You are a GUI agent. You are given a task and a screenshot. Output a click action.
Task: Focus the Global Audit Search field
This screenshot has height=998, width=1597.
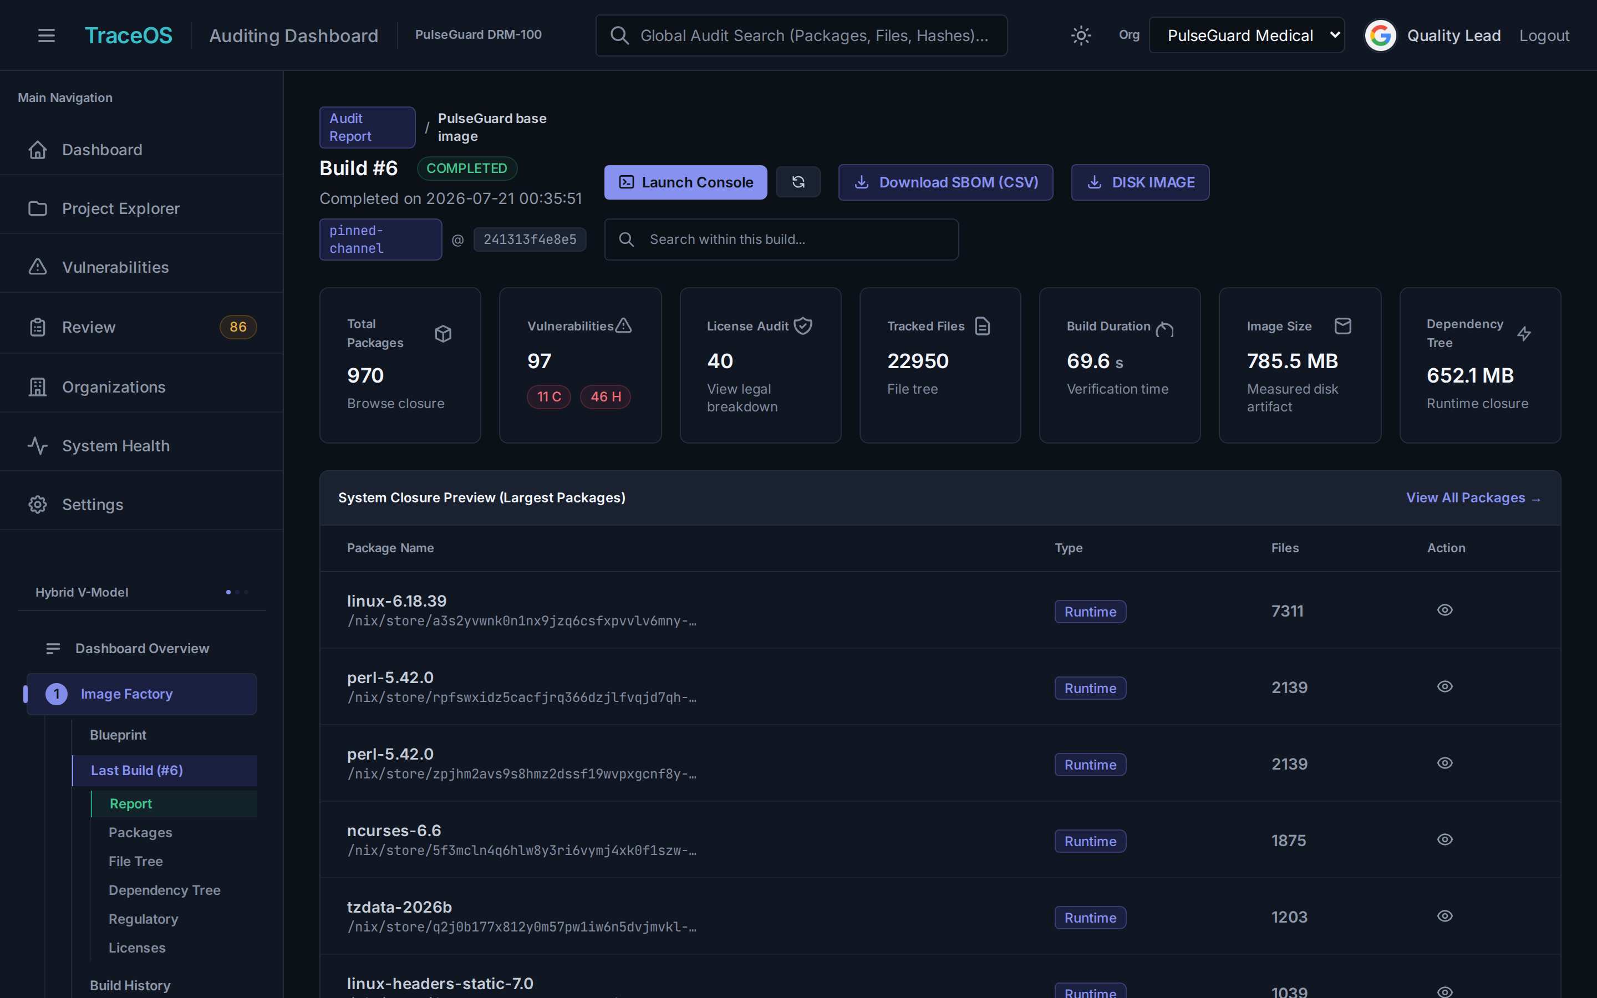click(x=801, y=35)
